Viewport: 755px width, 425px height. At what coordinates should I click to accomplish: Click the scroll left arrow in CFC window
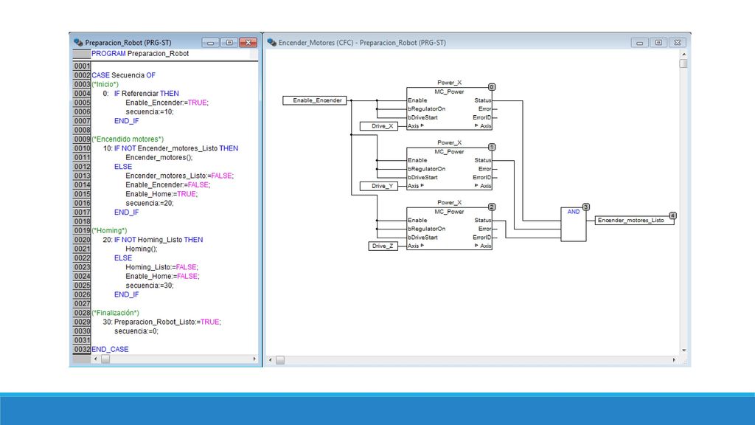pos(270,360)
